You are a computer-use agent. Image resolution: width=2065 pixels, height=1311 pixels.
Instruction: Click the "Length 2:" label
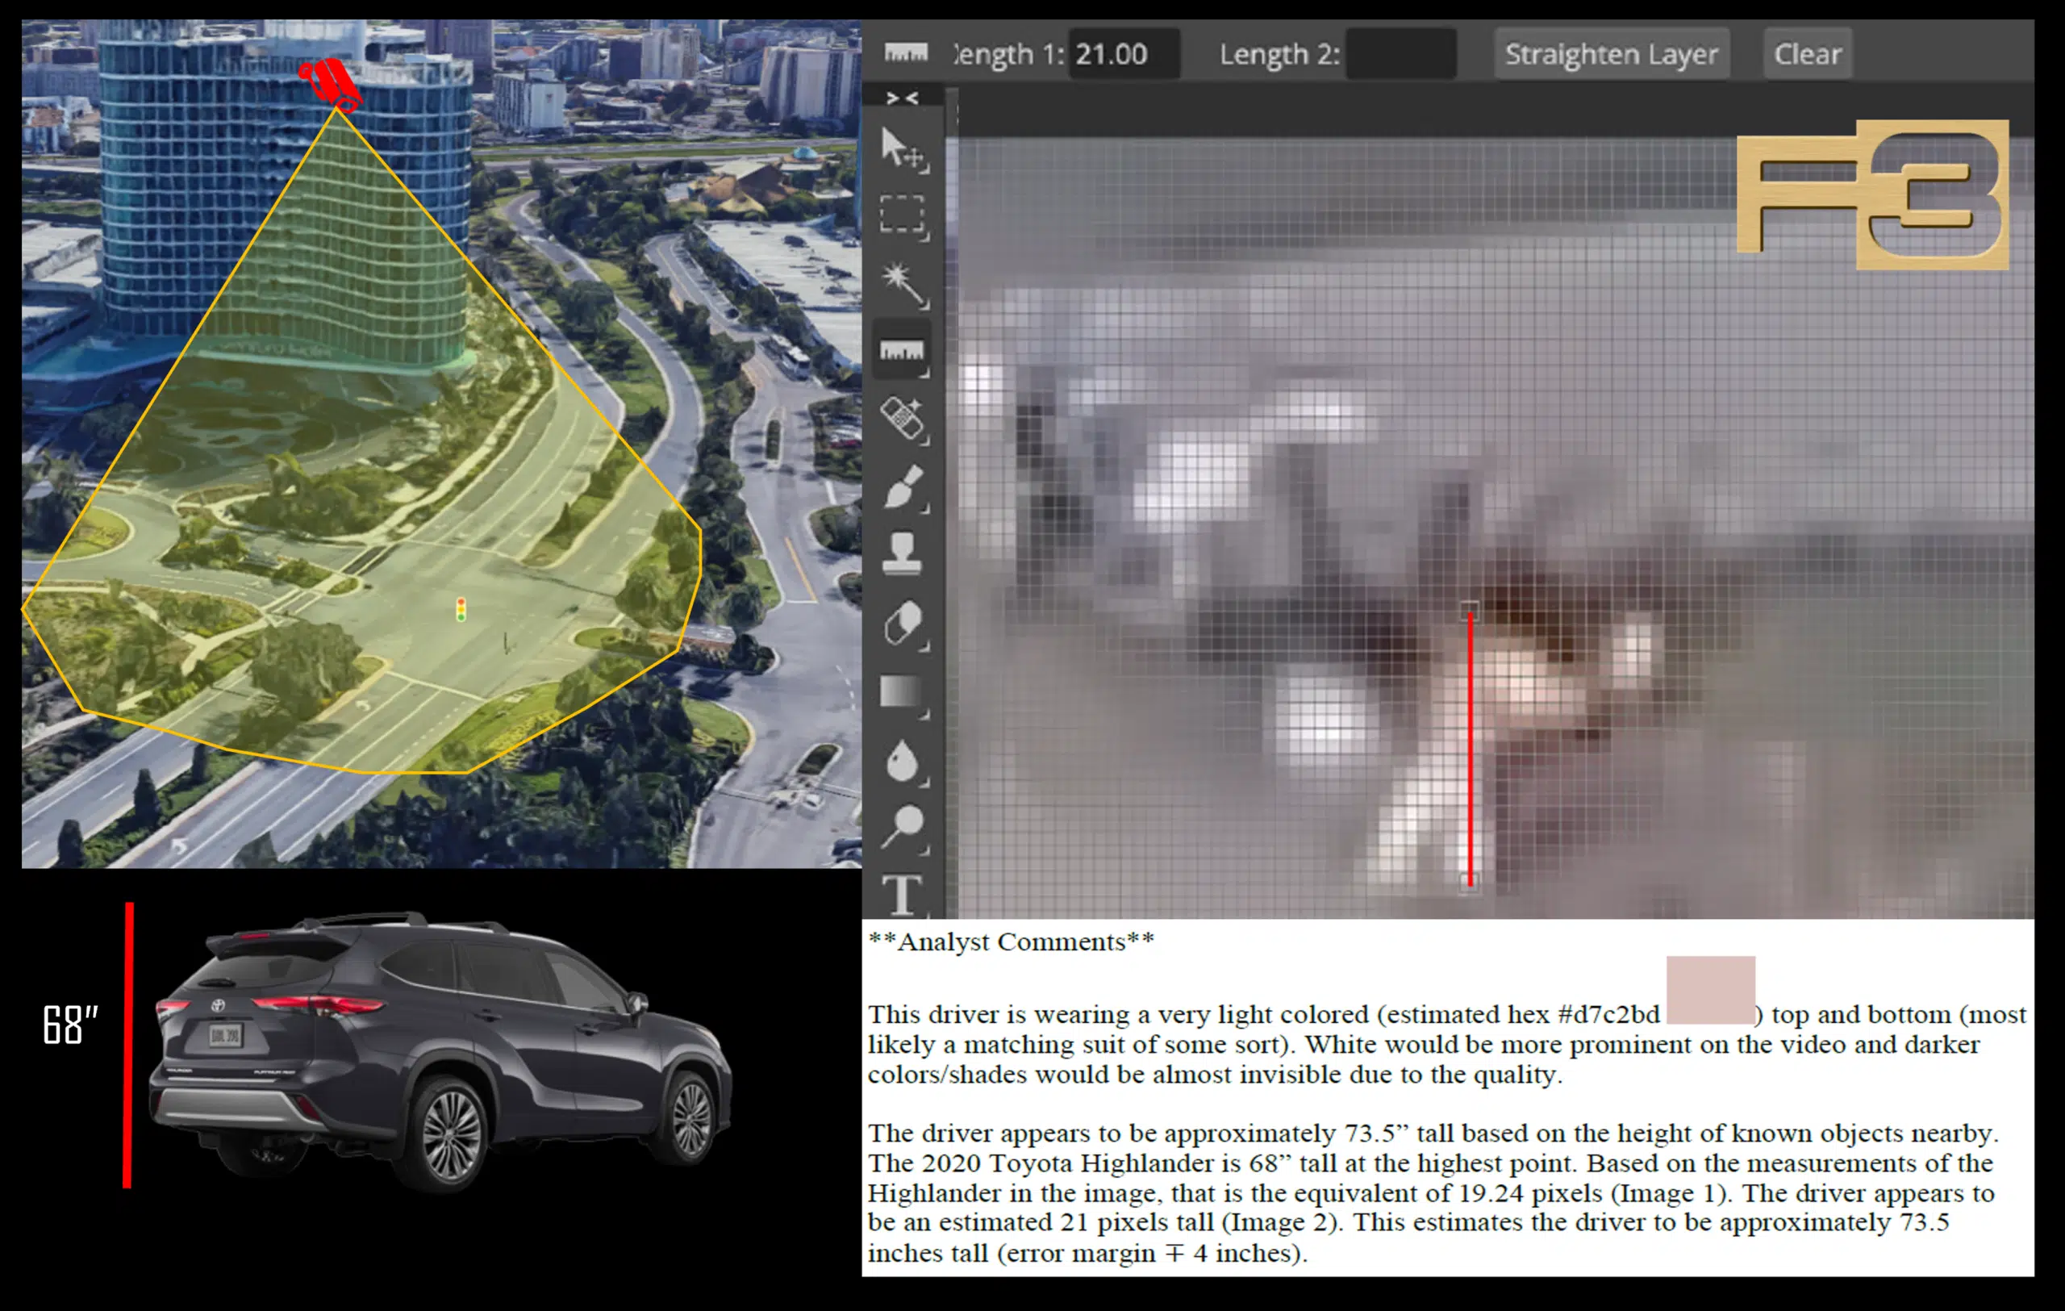[1279, 54]
